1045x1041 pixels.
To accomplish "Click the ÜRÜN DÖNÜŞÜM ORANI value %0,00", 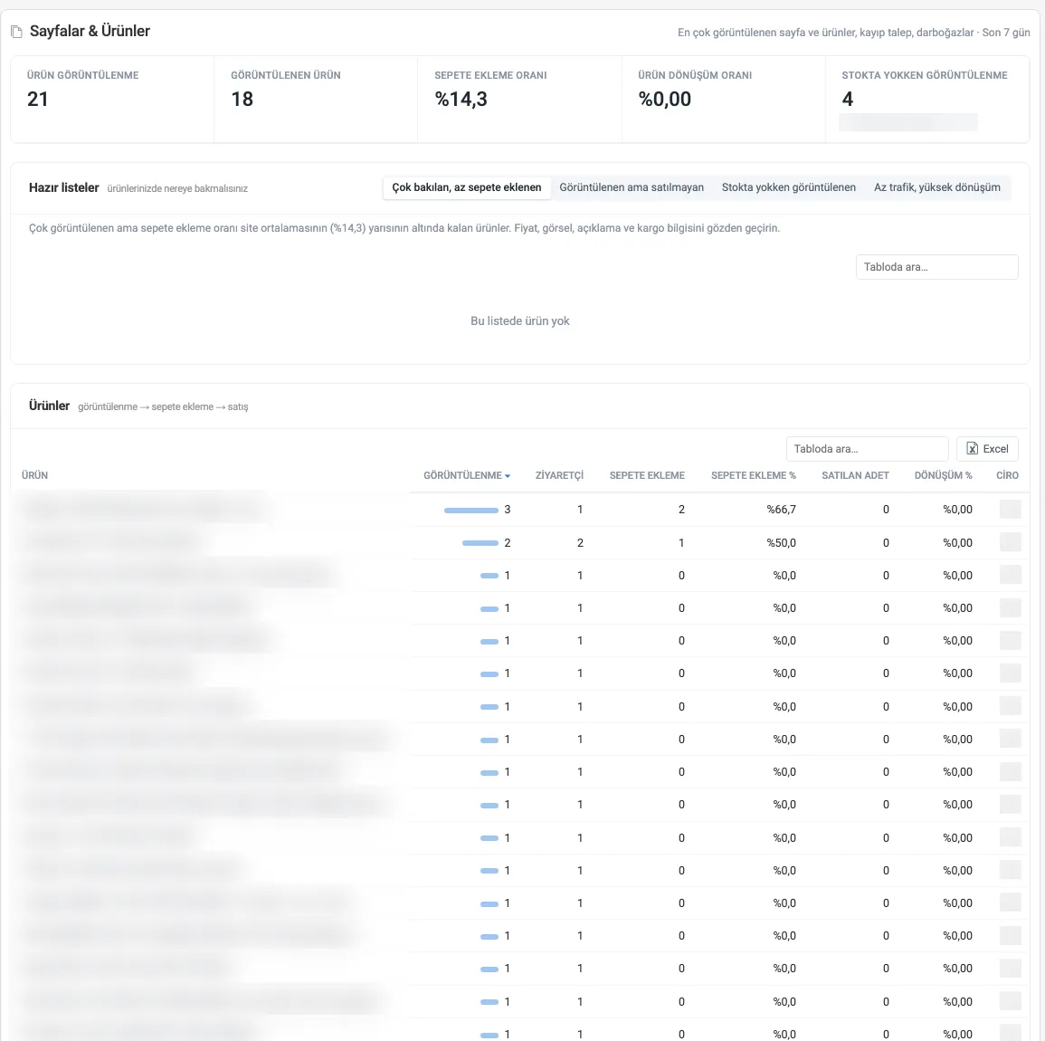I will pyautogui.click(x=664, y=100).
